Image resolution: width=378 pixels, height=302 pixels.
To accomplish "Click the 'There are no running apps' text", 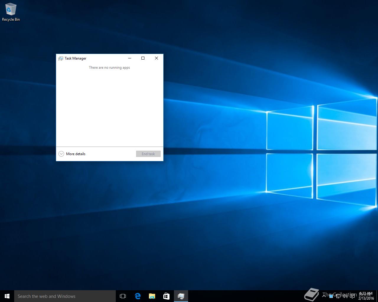I will pos(110,68).
